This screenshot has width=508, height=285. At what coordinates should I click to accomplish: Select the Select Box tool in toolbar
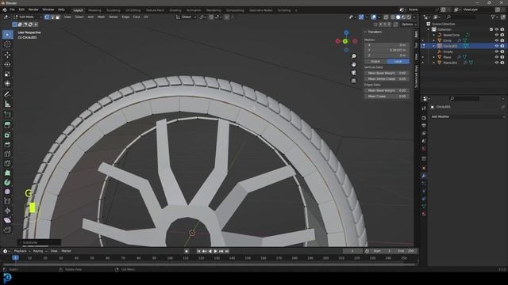(7, 35)
